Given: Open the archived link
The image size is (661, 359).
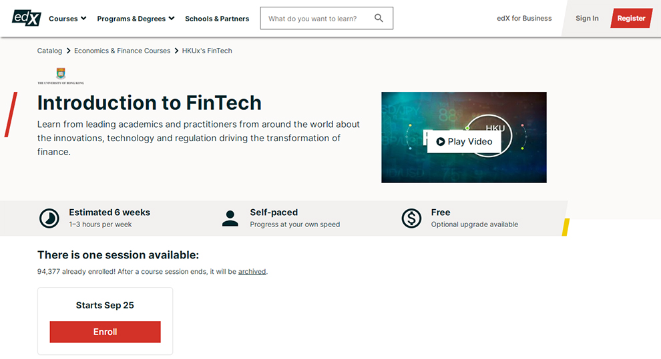Looking at the screenshot, I should click(x=252, y=272).
